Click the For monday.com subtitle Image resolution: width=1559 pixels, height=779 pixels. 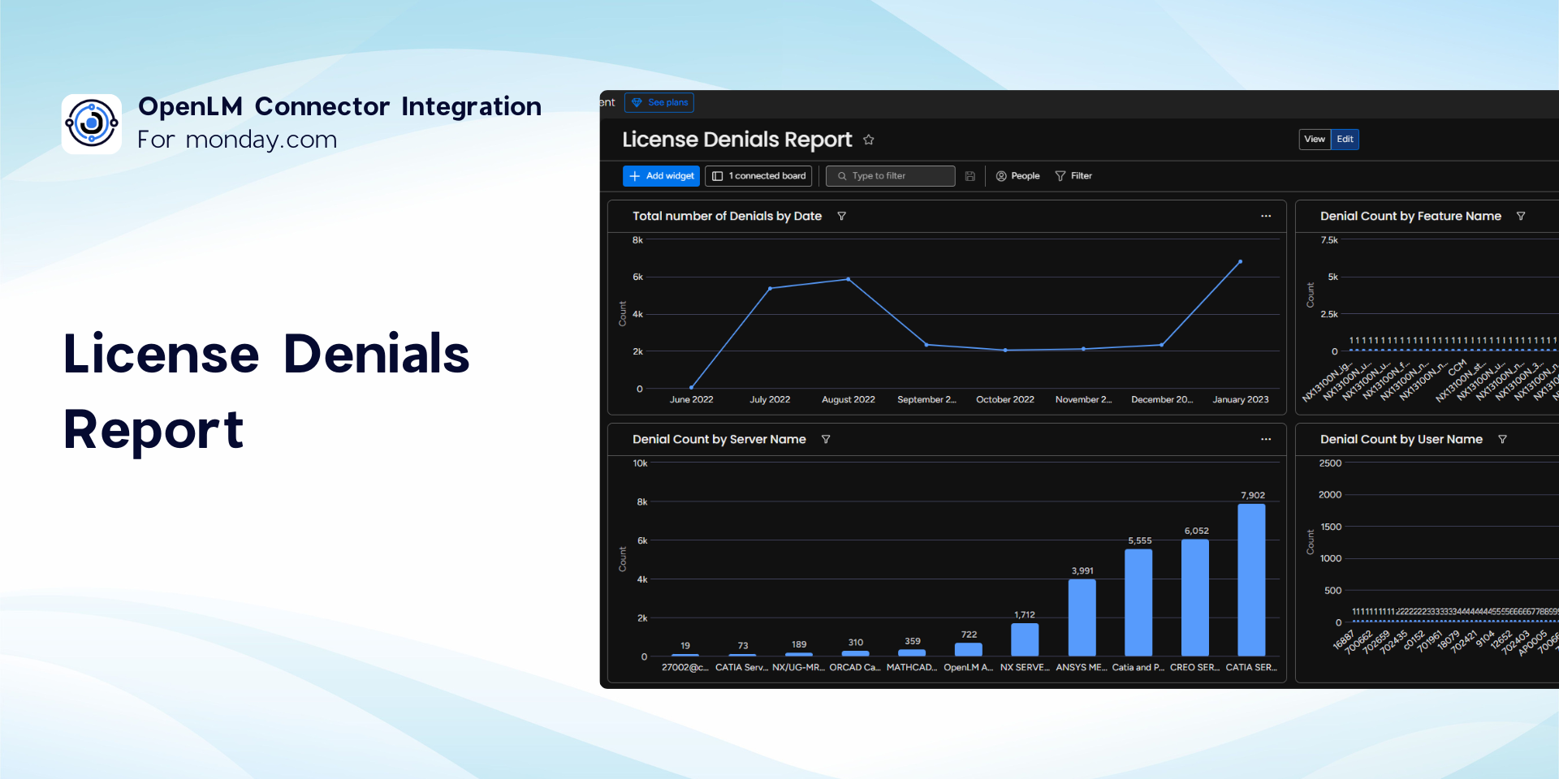pos(237,140)
